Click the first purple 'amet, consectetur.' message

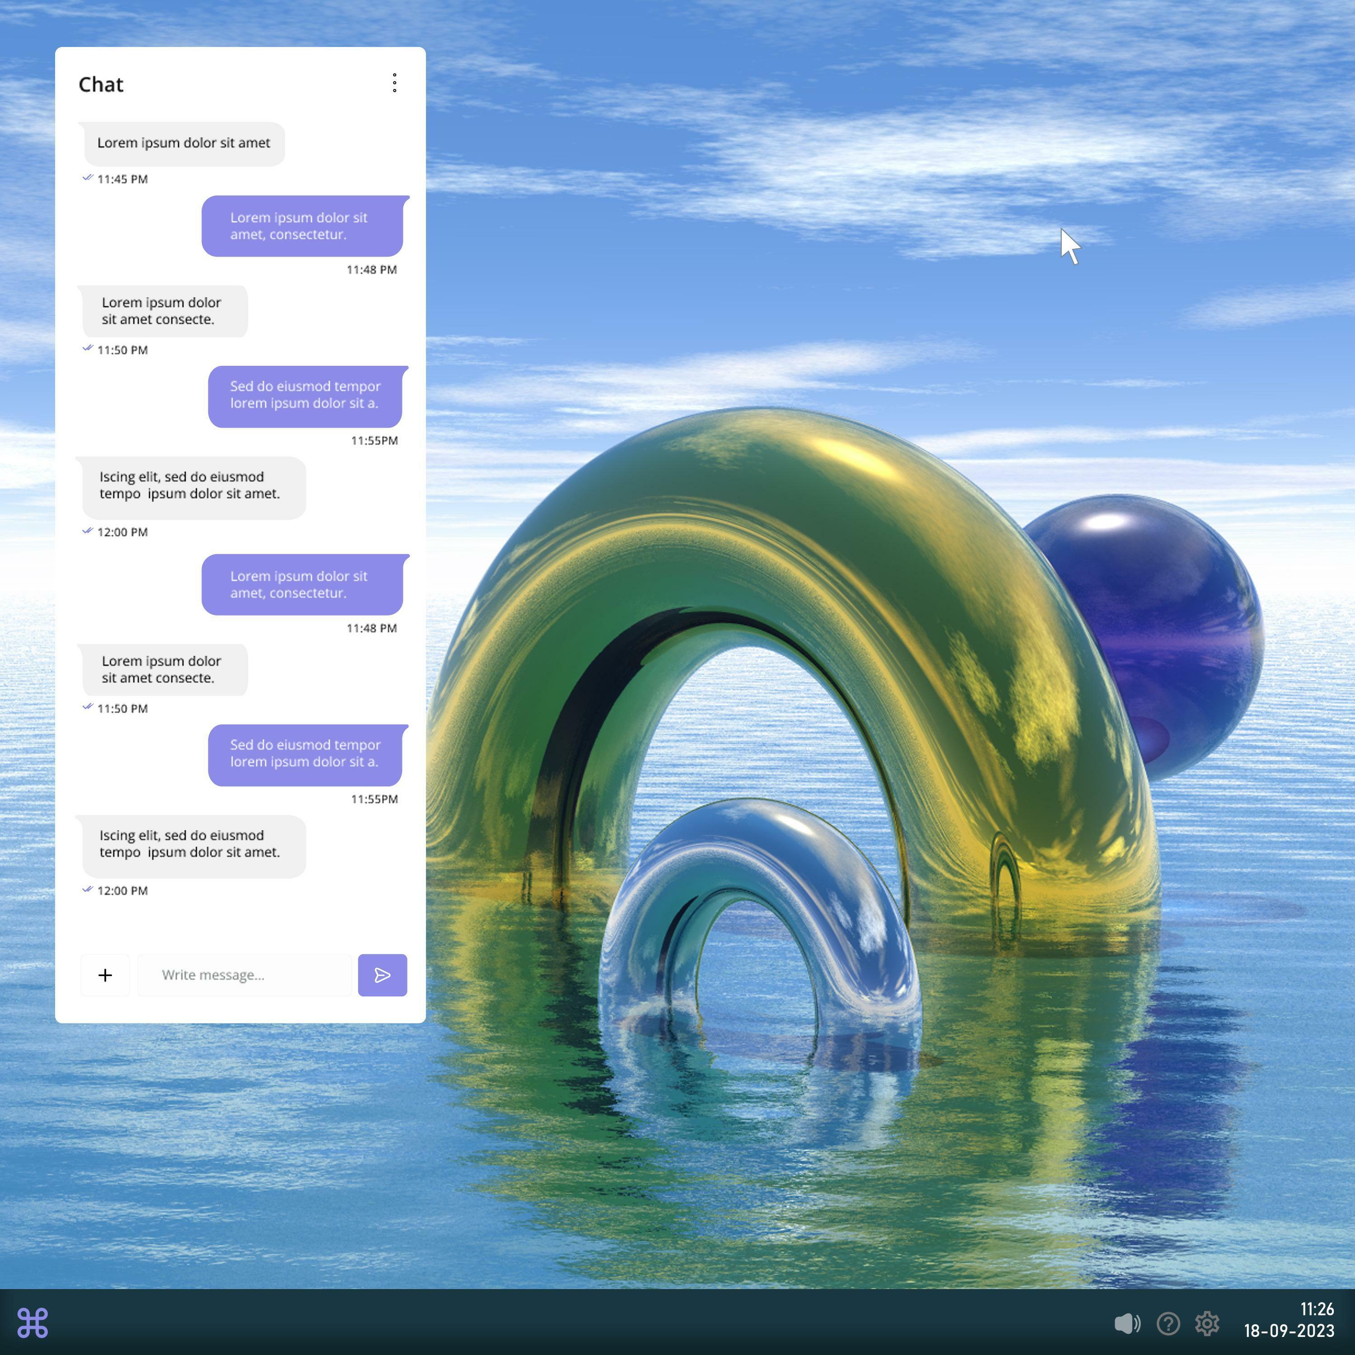pos(303,226)
